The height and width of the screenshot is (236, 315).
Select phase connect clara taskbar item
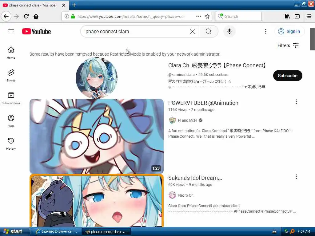(x=106, y=232)
